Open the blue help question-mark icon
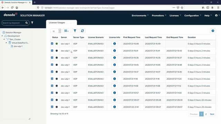The width and height of the screenshot is (221, 124). coord(213,31)
